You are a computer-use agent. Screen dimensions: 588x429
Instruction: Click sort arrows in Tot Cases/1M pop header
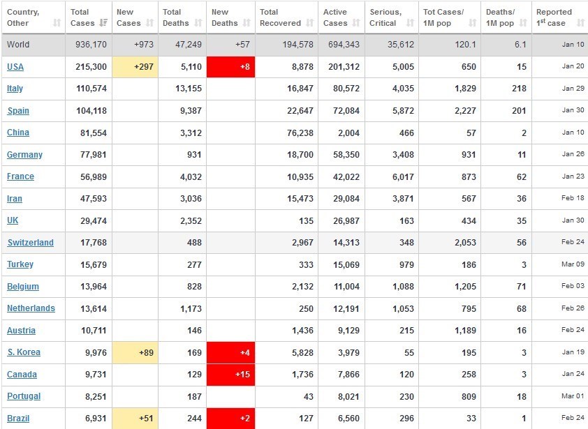coord(472,23)
